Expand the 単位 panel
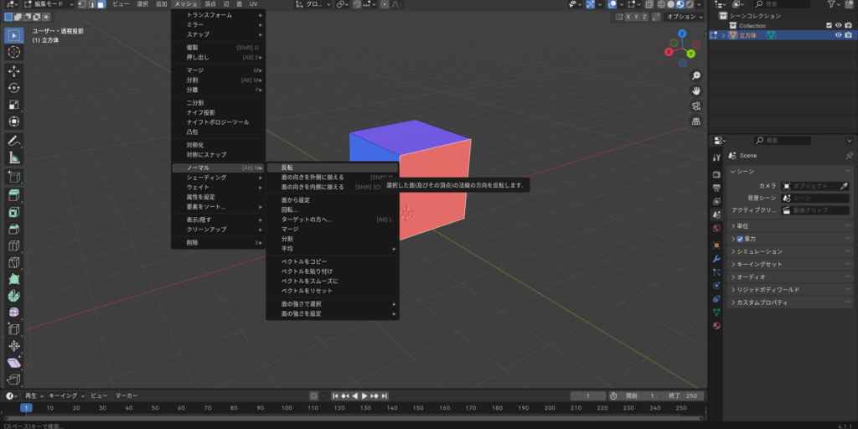The height and width of the screenshot is (429, 858). (789, 226)
